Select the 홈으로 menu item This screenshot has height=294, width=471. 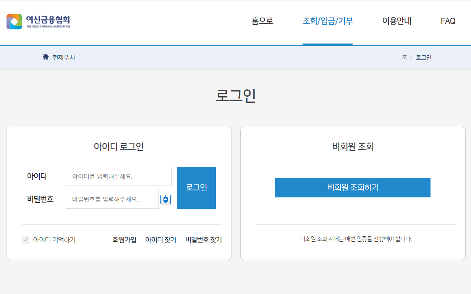[262, 21]
